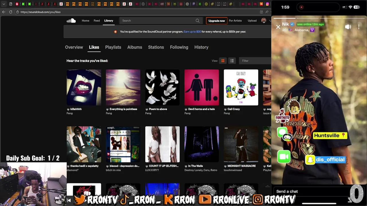The height and width of the screenshot is (206, 367).
Task: Switch to the Stations tab
Action: point(156,47)
